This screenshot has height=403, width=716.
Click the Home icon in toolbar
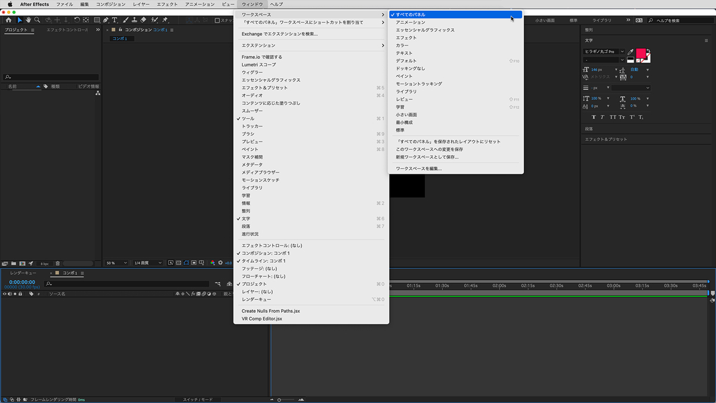coord(8,20)
